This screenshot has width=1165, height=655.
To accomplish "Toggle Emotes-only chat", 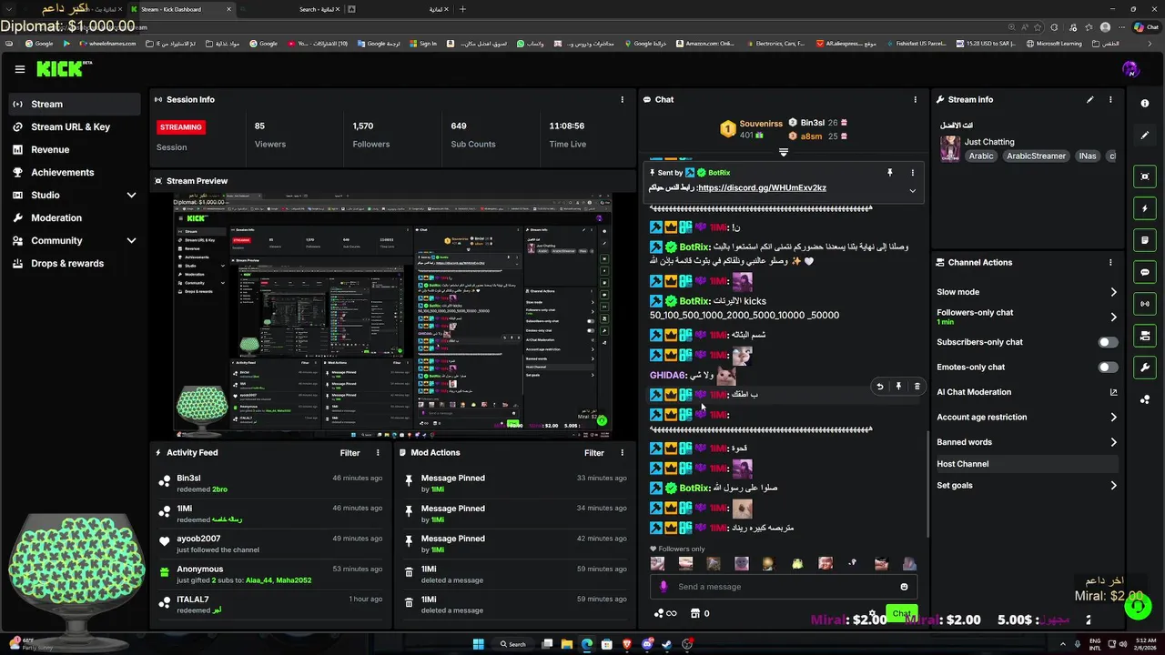I will pos(1108,367).
